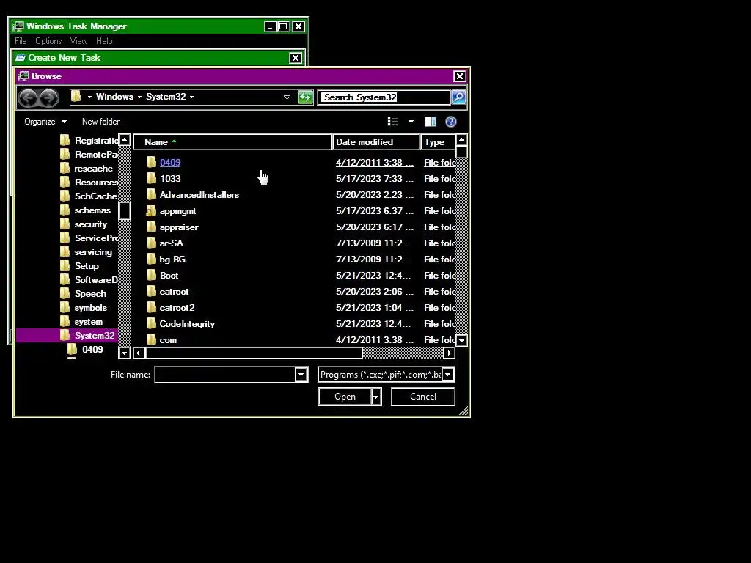
Task: Open the address bar history dropdown
Action: pyautogui.click(x=287, y=97)
